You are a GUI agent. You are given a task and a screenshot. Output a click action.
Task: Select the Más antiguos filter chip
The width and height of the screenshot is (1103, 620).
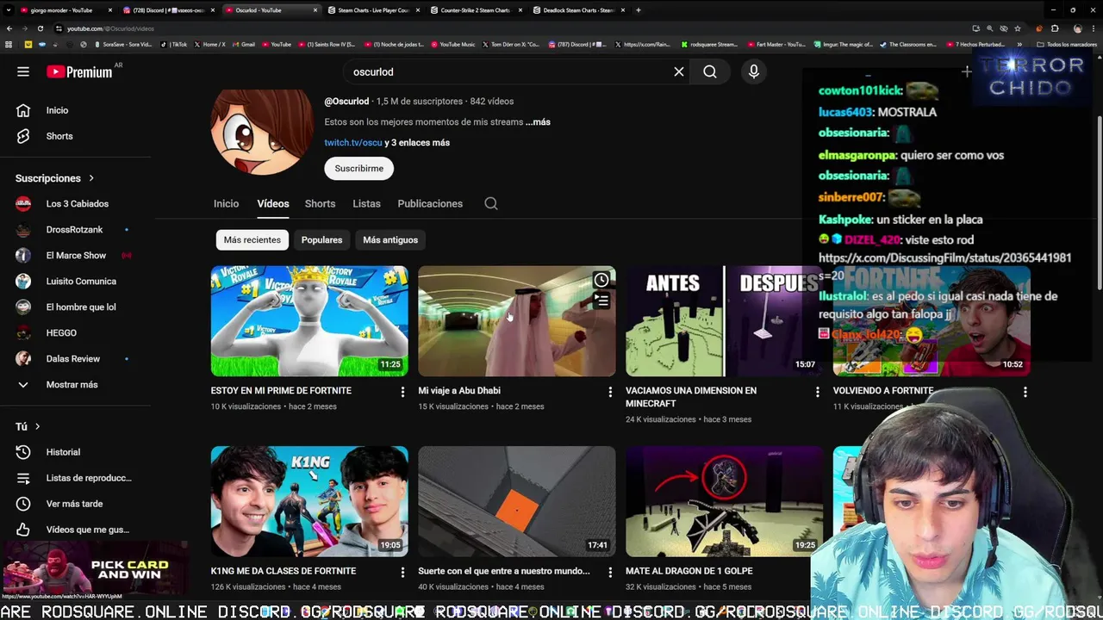pyautogui.click(x=390, y=240)
